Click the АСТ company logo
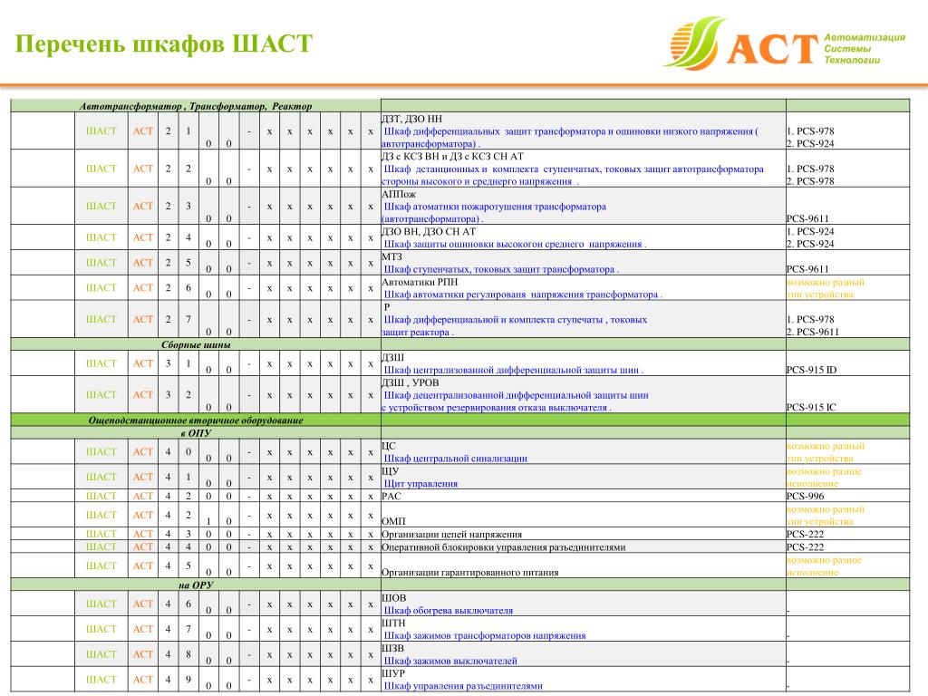The image size is (928, 696). [x=784, y=43]
